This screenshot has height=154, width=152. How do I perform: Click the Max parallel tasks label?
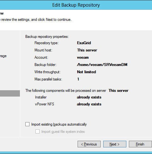point(48,79)
